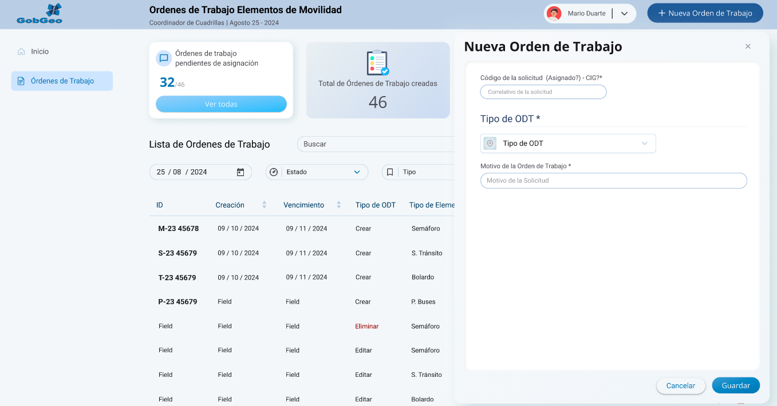Viewport: 777px width, 406px height.
Task: Open the calendar icon in date field
Action: (240, 172)
